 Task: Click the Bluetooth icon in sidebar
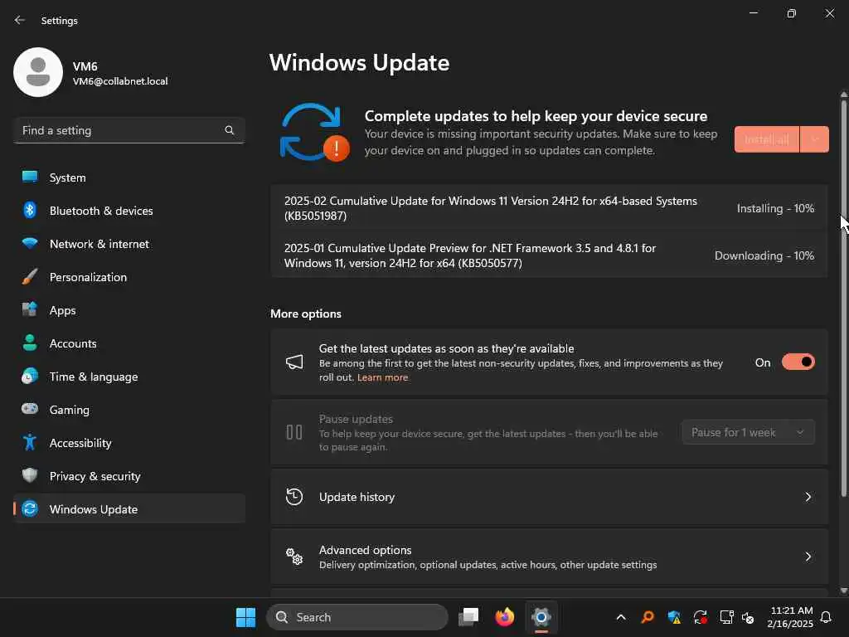point(30,210)
